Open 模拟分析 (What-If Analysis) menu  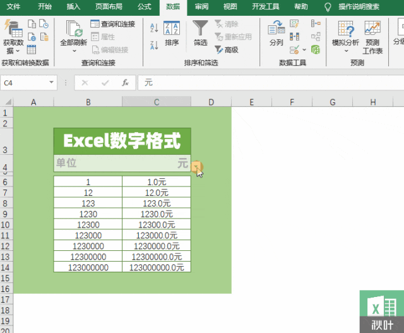click(345, 37)
